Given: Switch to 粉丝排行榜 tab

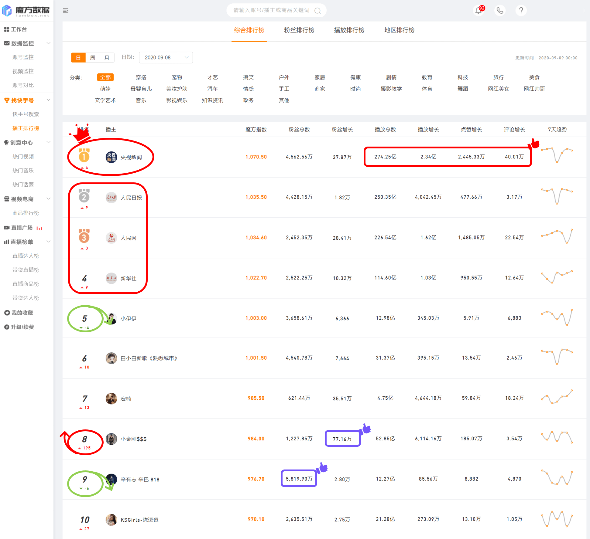Looking at the screenshot, I should [299, 30].
